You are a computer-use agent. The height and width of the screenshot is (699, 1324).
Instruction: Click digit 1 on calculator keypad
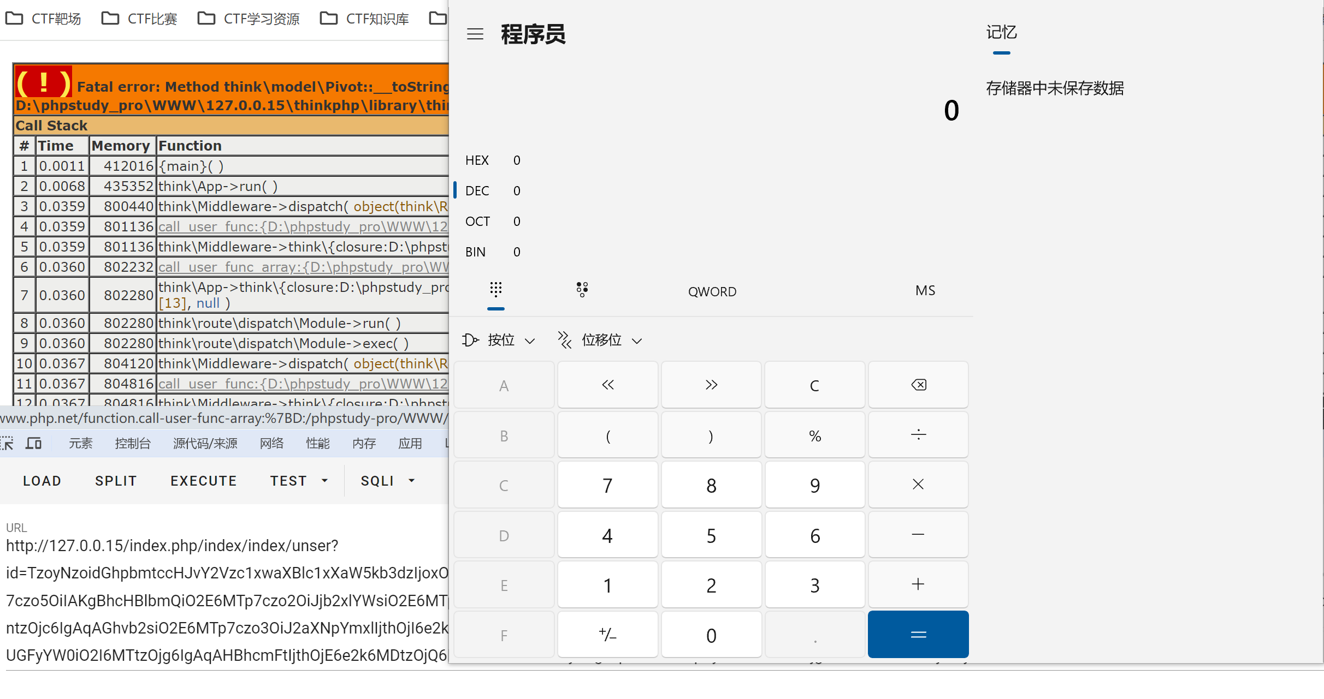(x=607, y=584)
